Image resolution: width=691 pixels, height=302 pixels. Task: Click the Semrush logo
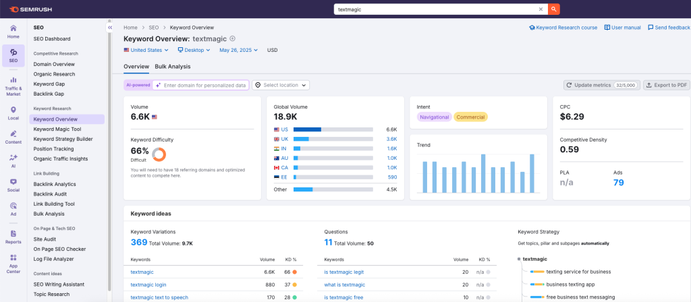point(31,9)
